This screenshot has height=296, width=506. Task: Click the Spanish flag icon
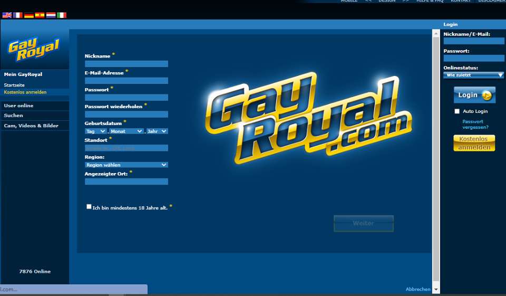click(x=40, y=15)
